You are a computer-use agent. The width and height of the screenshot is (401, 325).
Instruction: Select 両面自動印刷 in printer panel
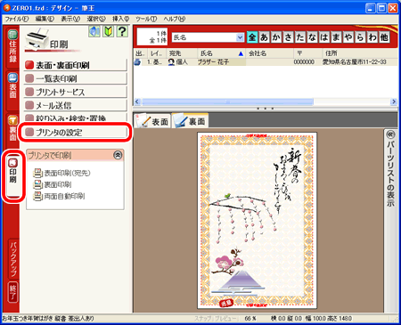pyautogui.click(x=59, y=196)
